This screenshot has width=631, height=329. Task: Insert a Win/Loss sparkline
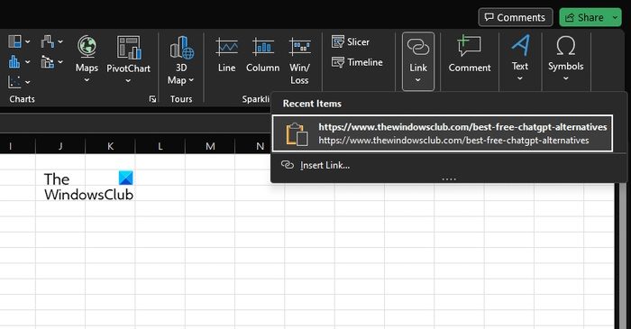pos(299,60)
